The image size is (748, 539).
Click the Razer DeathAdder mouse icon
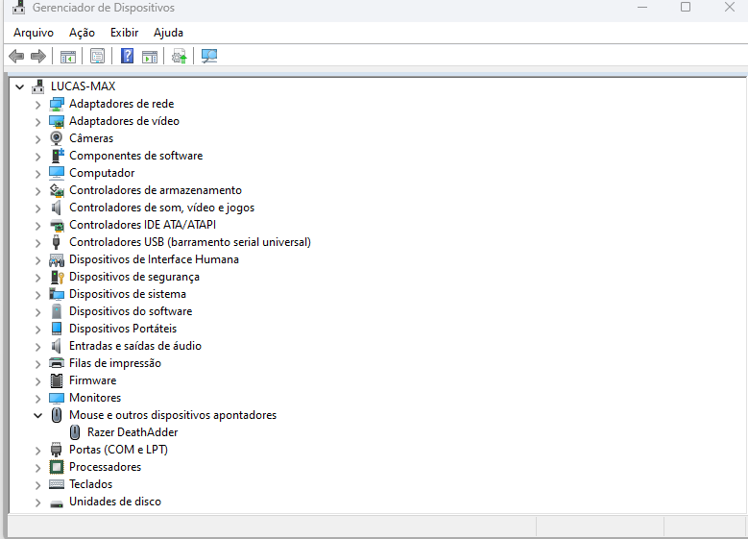[75, 432]
